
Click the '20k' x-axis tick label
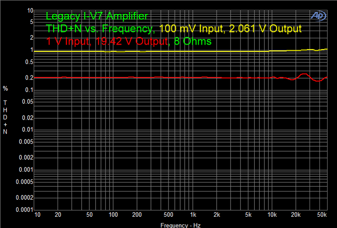pos(296,215)
